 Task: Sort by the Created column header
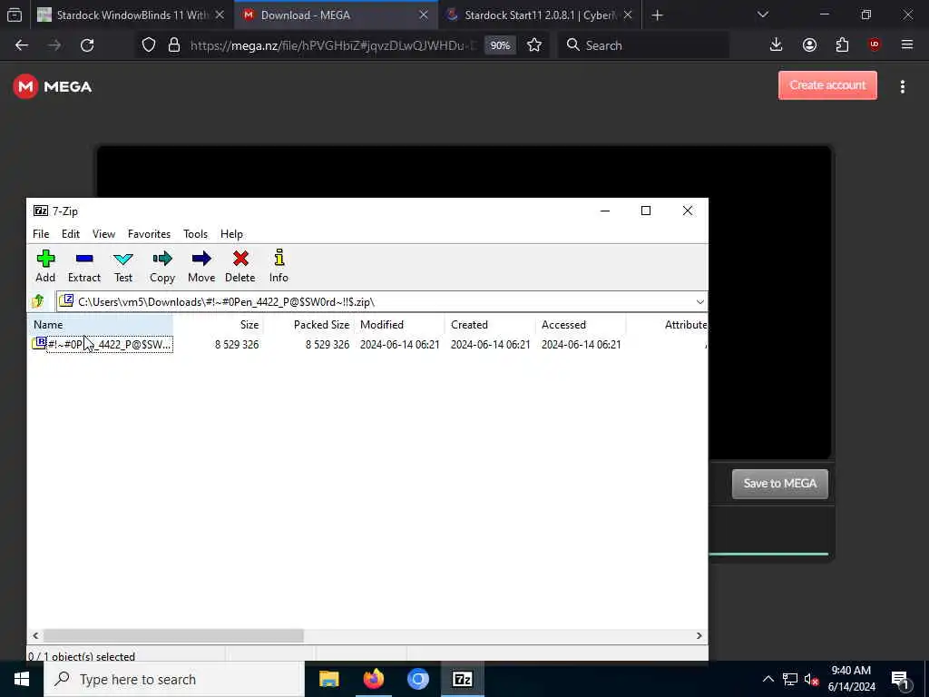490,325
